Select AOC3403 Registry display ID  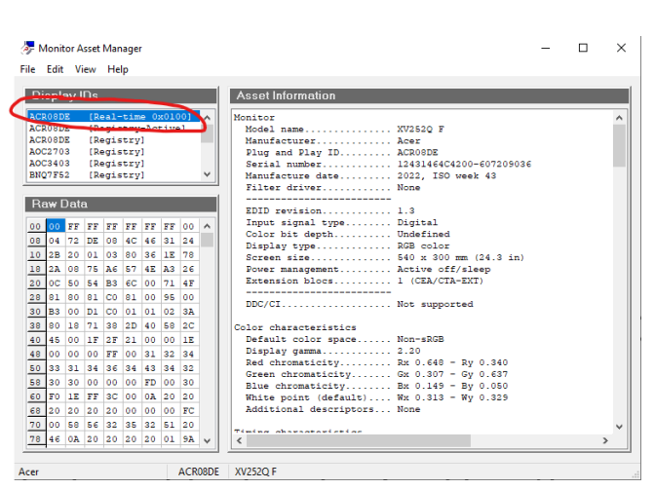click(x=114, y=164)
